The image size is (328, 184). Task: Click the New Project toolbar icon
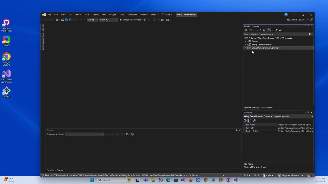pos(57,20)
